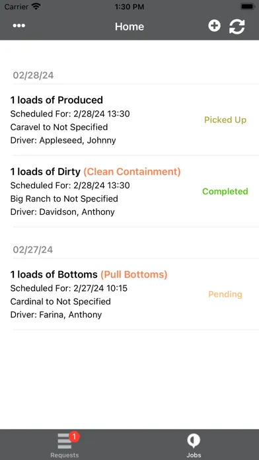The height and width of the screenshot is (460, 259).
Task: Select the Clean Containment tag
Action: tap(132, 172)
